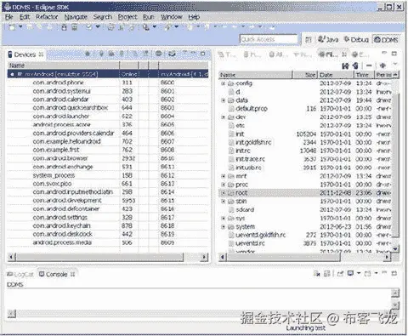Minimize the File Explorer view panel
Screen dimensions: 408x336
[x=384, y=53]
